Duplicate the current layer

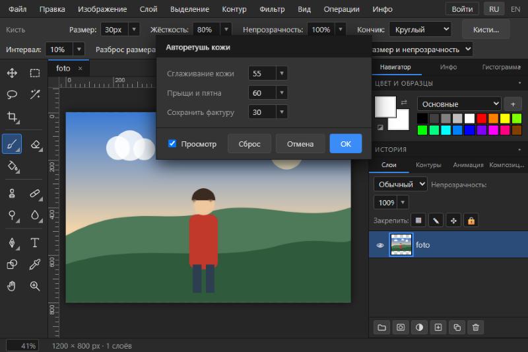[457, 328]
